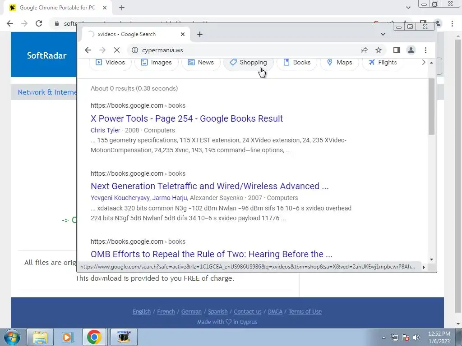Click scroll-up arrow of front window
The image size is (462, 346).
pyautogui.click(x=432, y=62)
